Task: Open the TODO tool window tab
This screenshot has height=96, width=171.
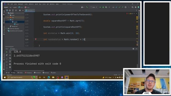Action: pyautogui.click(x=20, y=73)
